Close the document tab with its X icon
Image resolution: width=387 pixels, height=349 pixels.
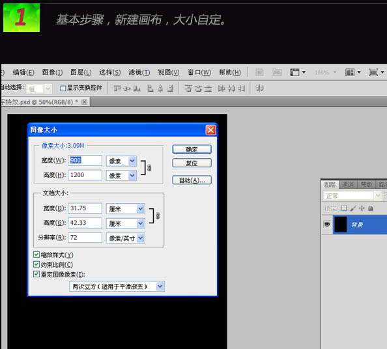pyautogui.click(x=85, y=102)
